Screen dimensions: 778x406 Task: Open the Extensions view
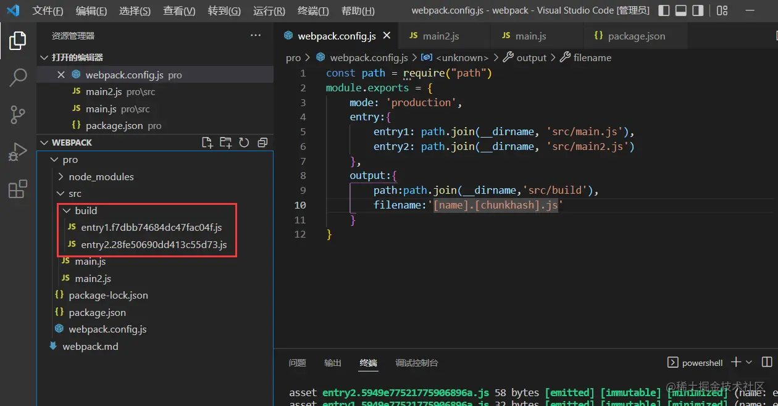[18, 189]
